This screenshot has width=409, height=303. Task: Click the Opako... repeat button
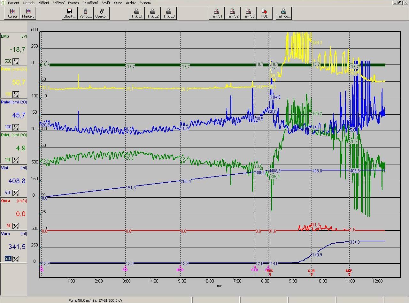pyautogui.click(x=102, y=13)
